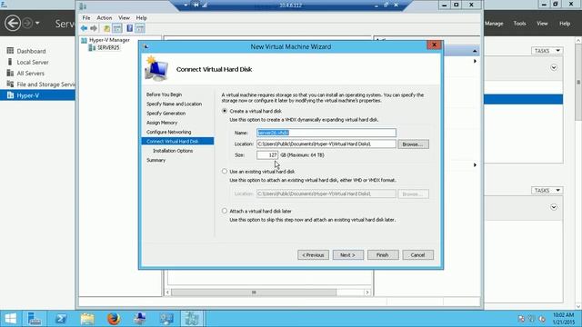Screen dimensions: 582x327
Task: Click the up-folder toolbar icon
Action: [106, 28]
